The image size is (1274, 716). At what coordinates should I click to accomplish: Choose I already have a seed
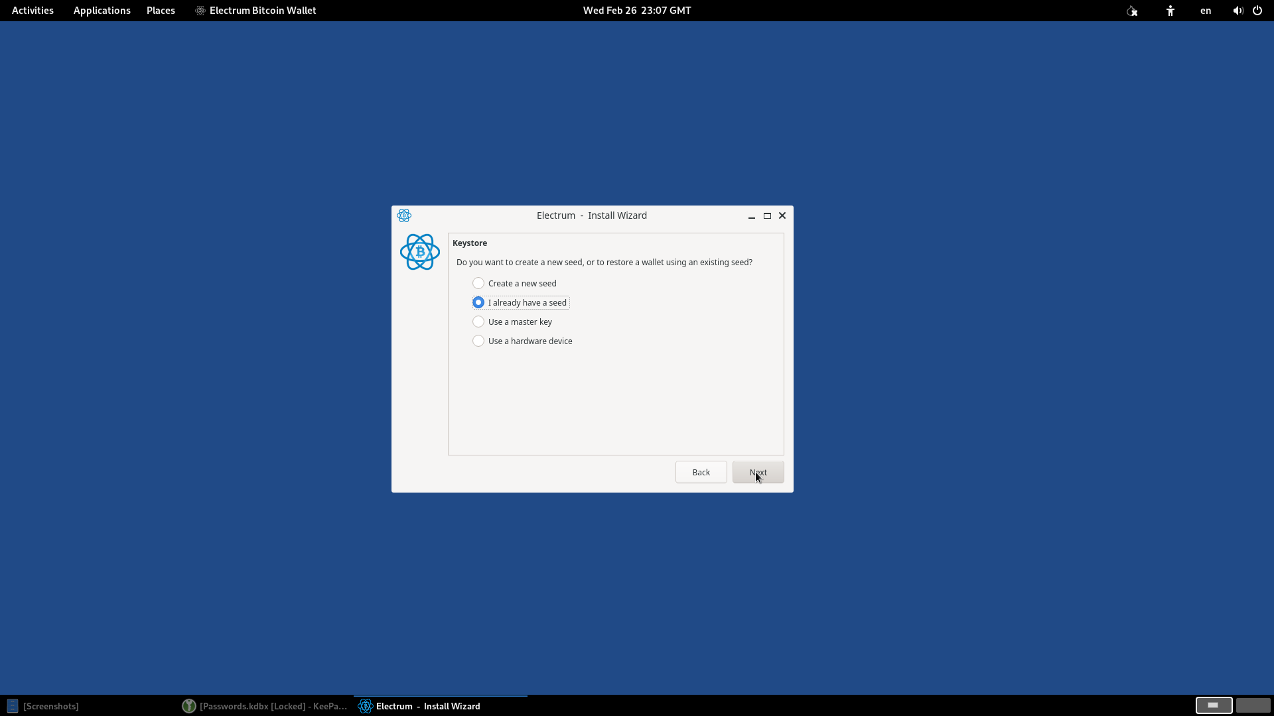point(478,302)
